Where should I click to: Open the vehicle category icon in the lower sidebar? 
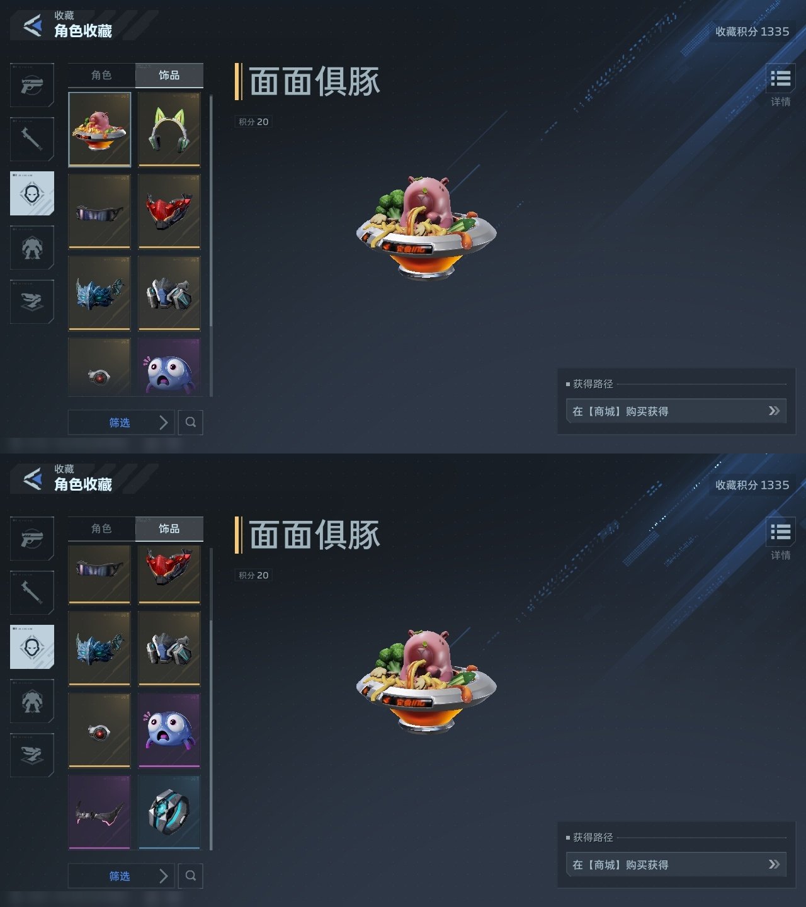(x=32, y=755)
